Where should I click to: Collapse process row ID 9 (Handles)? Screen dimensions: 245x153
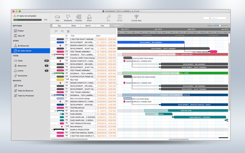coord(52,95)
